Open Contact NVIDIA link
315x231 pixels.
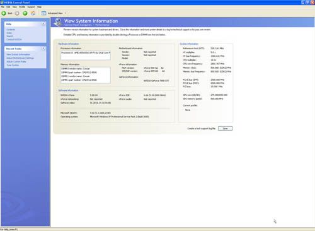pyautogui.click(x=14, y=39)
